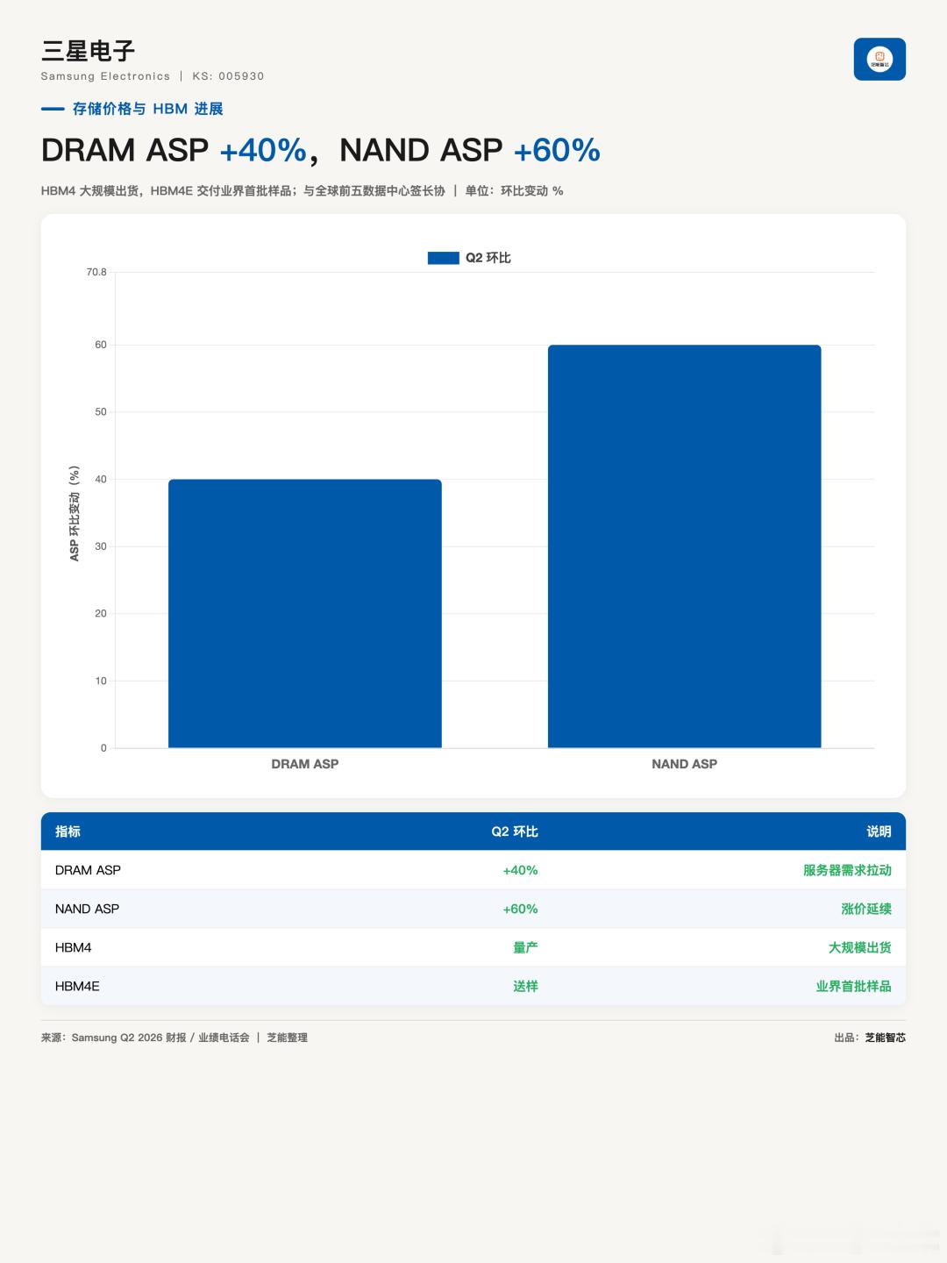
Task: Click the 出品: 芝能智芯 footer credit
Action: (870, 1038)
